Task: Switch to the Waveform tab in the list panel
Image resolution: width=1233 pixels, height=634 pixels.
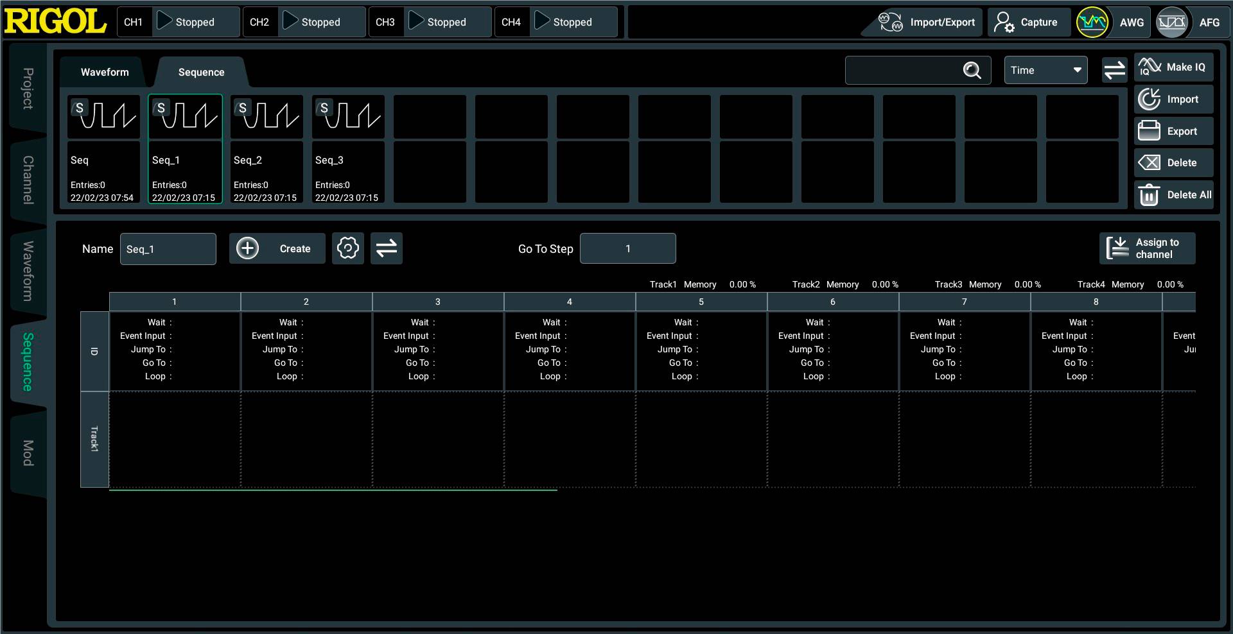Action: tap(105, 73)
